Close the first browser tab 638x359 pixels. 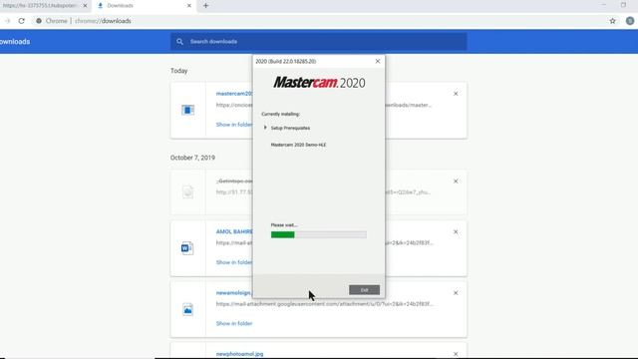click(85, 6)
